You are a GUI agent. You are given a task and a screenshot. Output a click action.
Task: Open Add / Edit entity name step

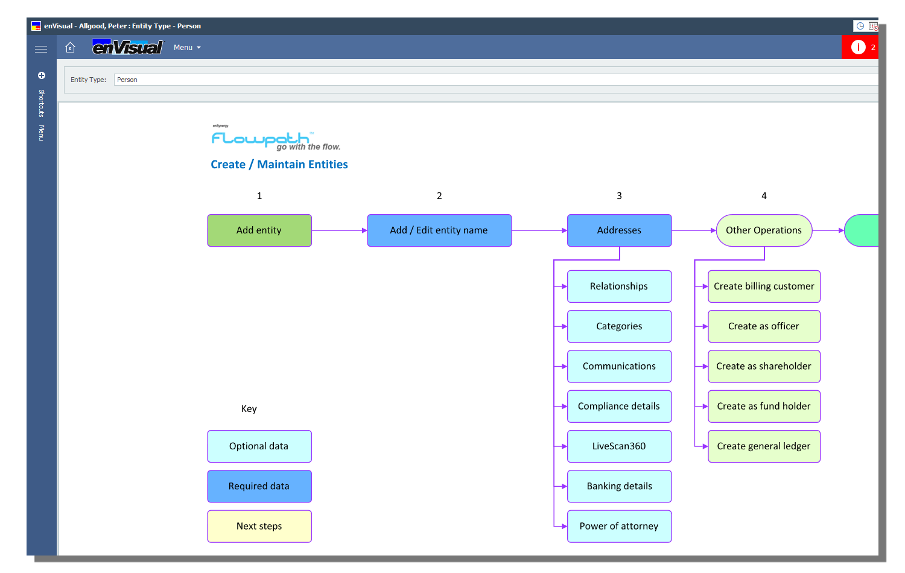[439, 230]
